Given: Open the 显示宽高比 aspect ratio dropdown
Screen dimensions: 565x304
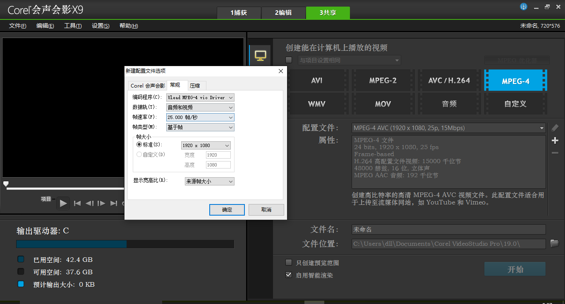Looking at the screenshot, I should click(210, 181).
